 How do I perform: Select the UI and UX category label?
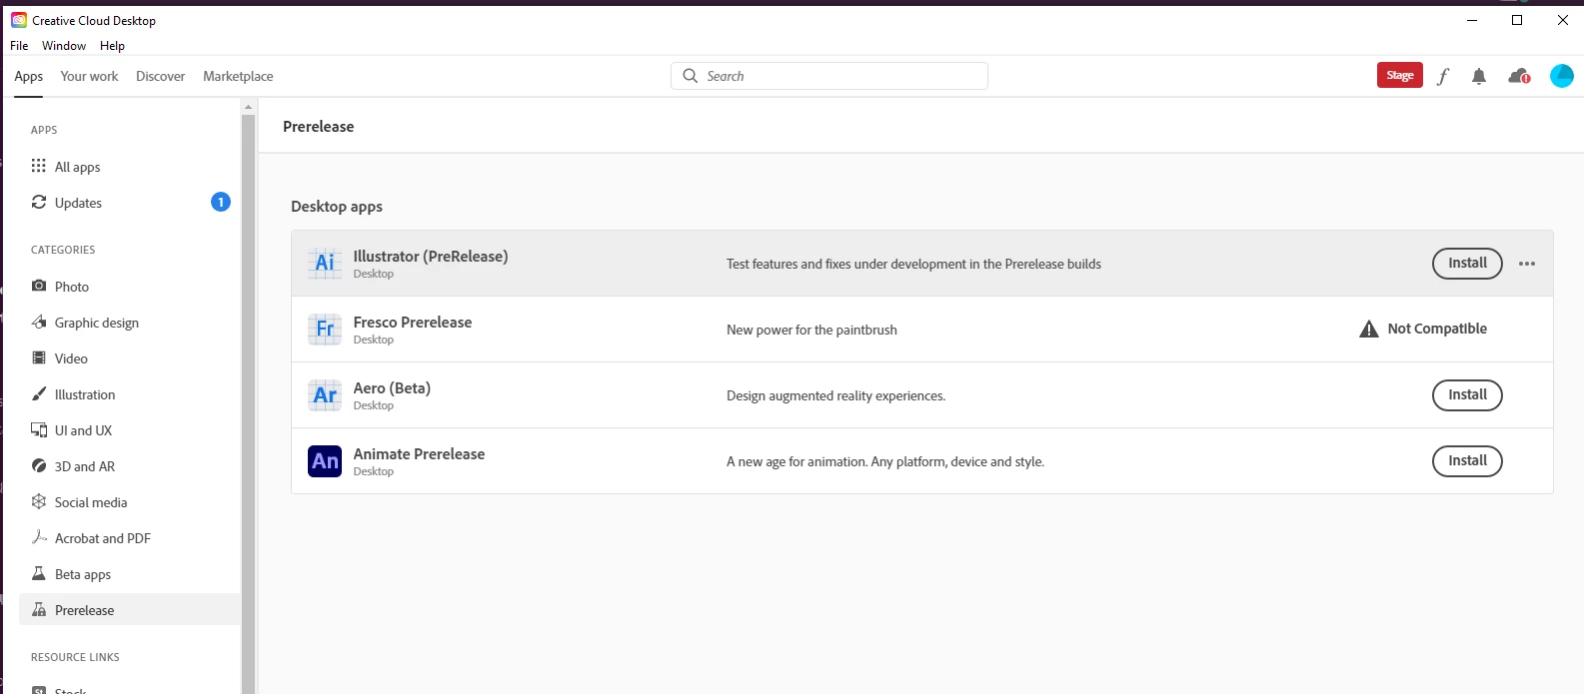click(83, 430)
